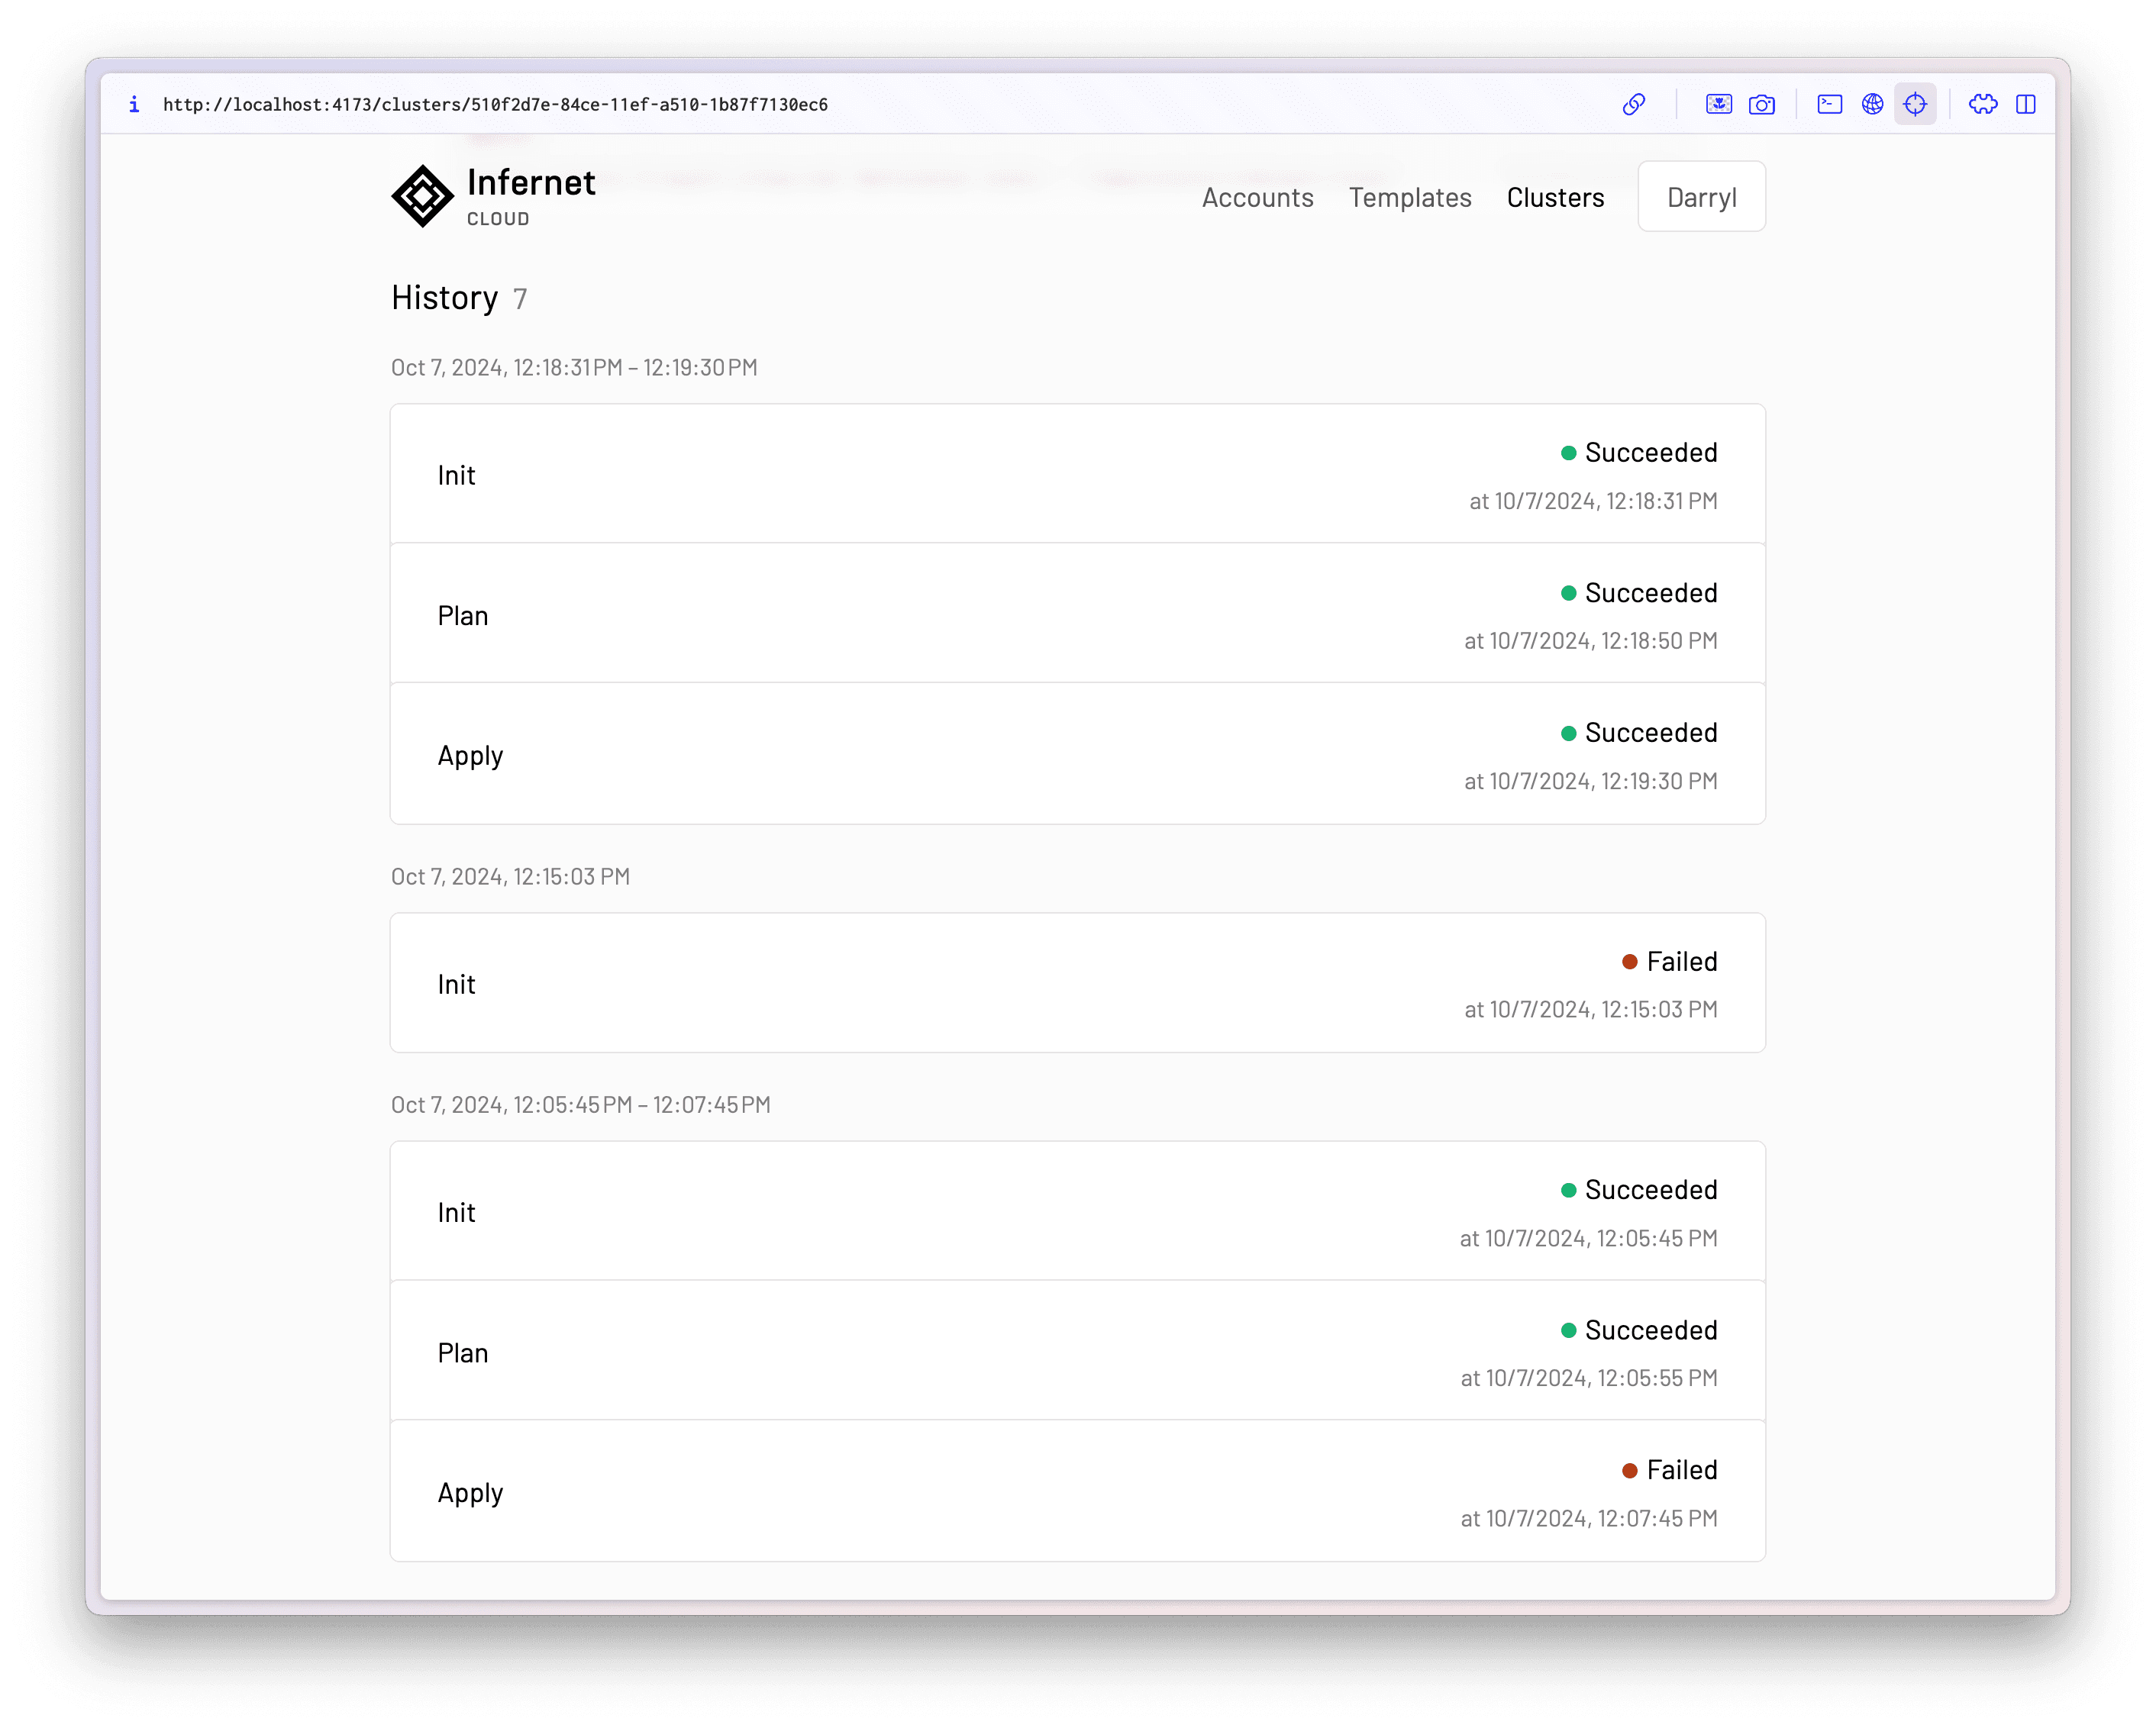Click the Clusters navigation menu item
This screenshot has height=1728, width=2156.
click(1555, 195)
